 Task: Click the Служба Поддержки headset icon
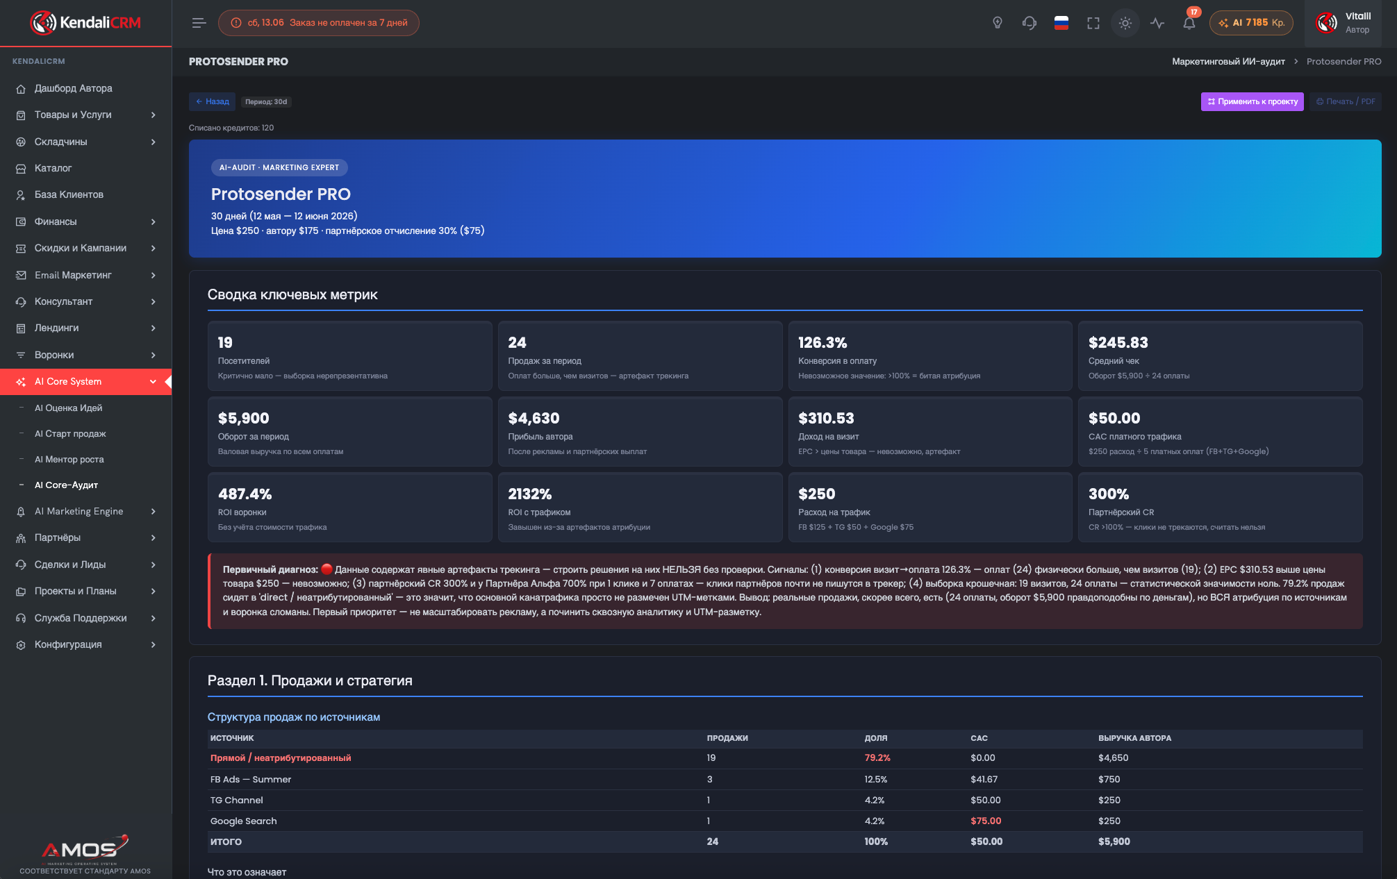point(21,618)
